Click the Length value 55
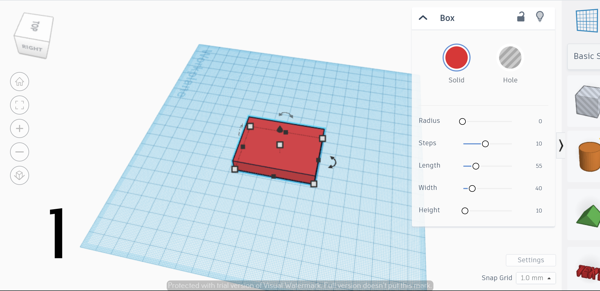Screen dimensions: 600x291 tap(539, 166)
